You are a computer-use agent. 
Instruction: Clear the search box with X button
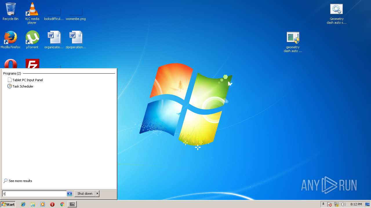click(70, 194)
